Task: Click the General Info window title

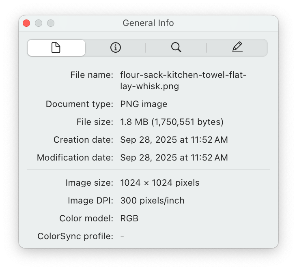Action: [x=148, y=23]
